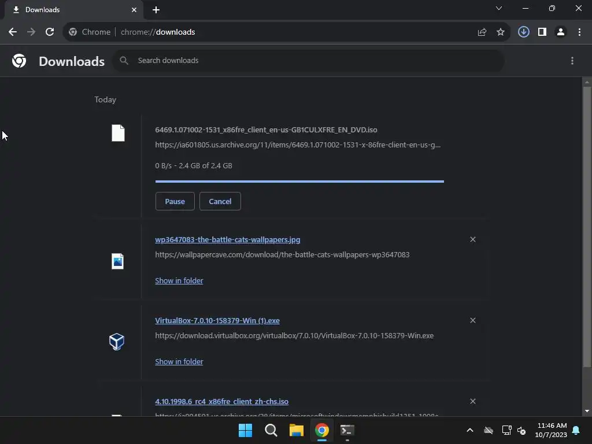592x444 pixels.
Task: Go back using the browser back arrow
Action: (13, 32)
